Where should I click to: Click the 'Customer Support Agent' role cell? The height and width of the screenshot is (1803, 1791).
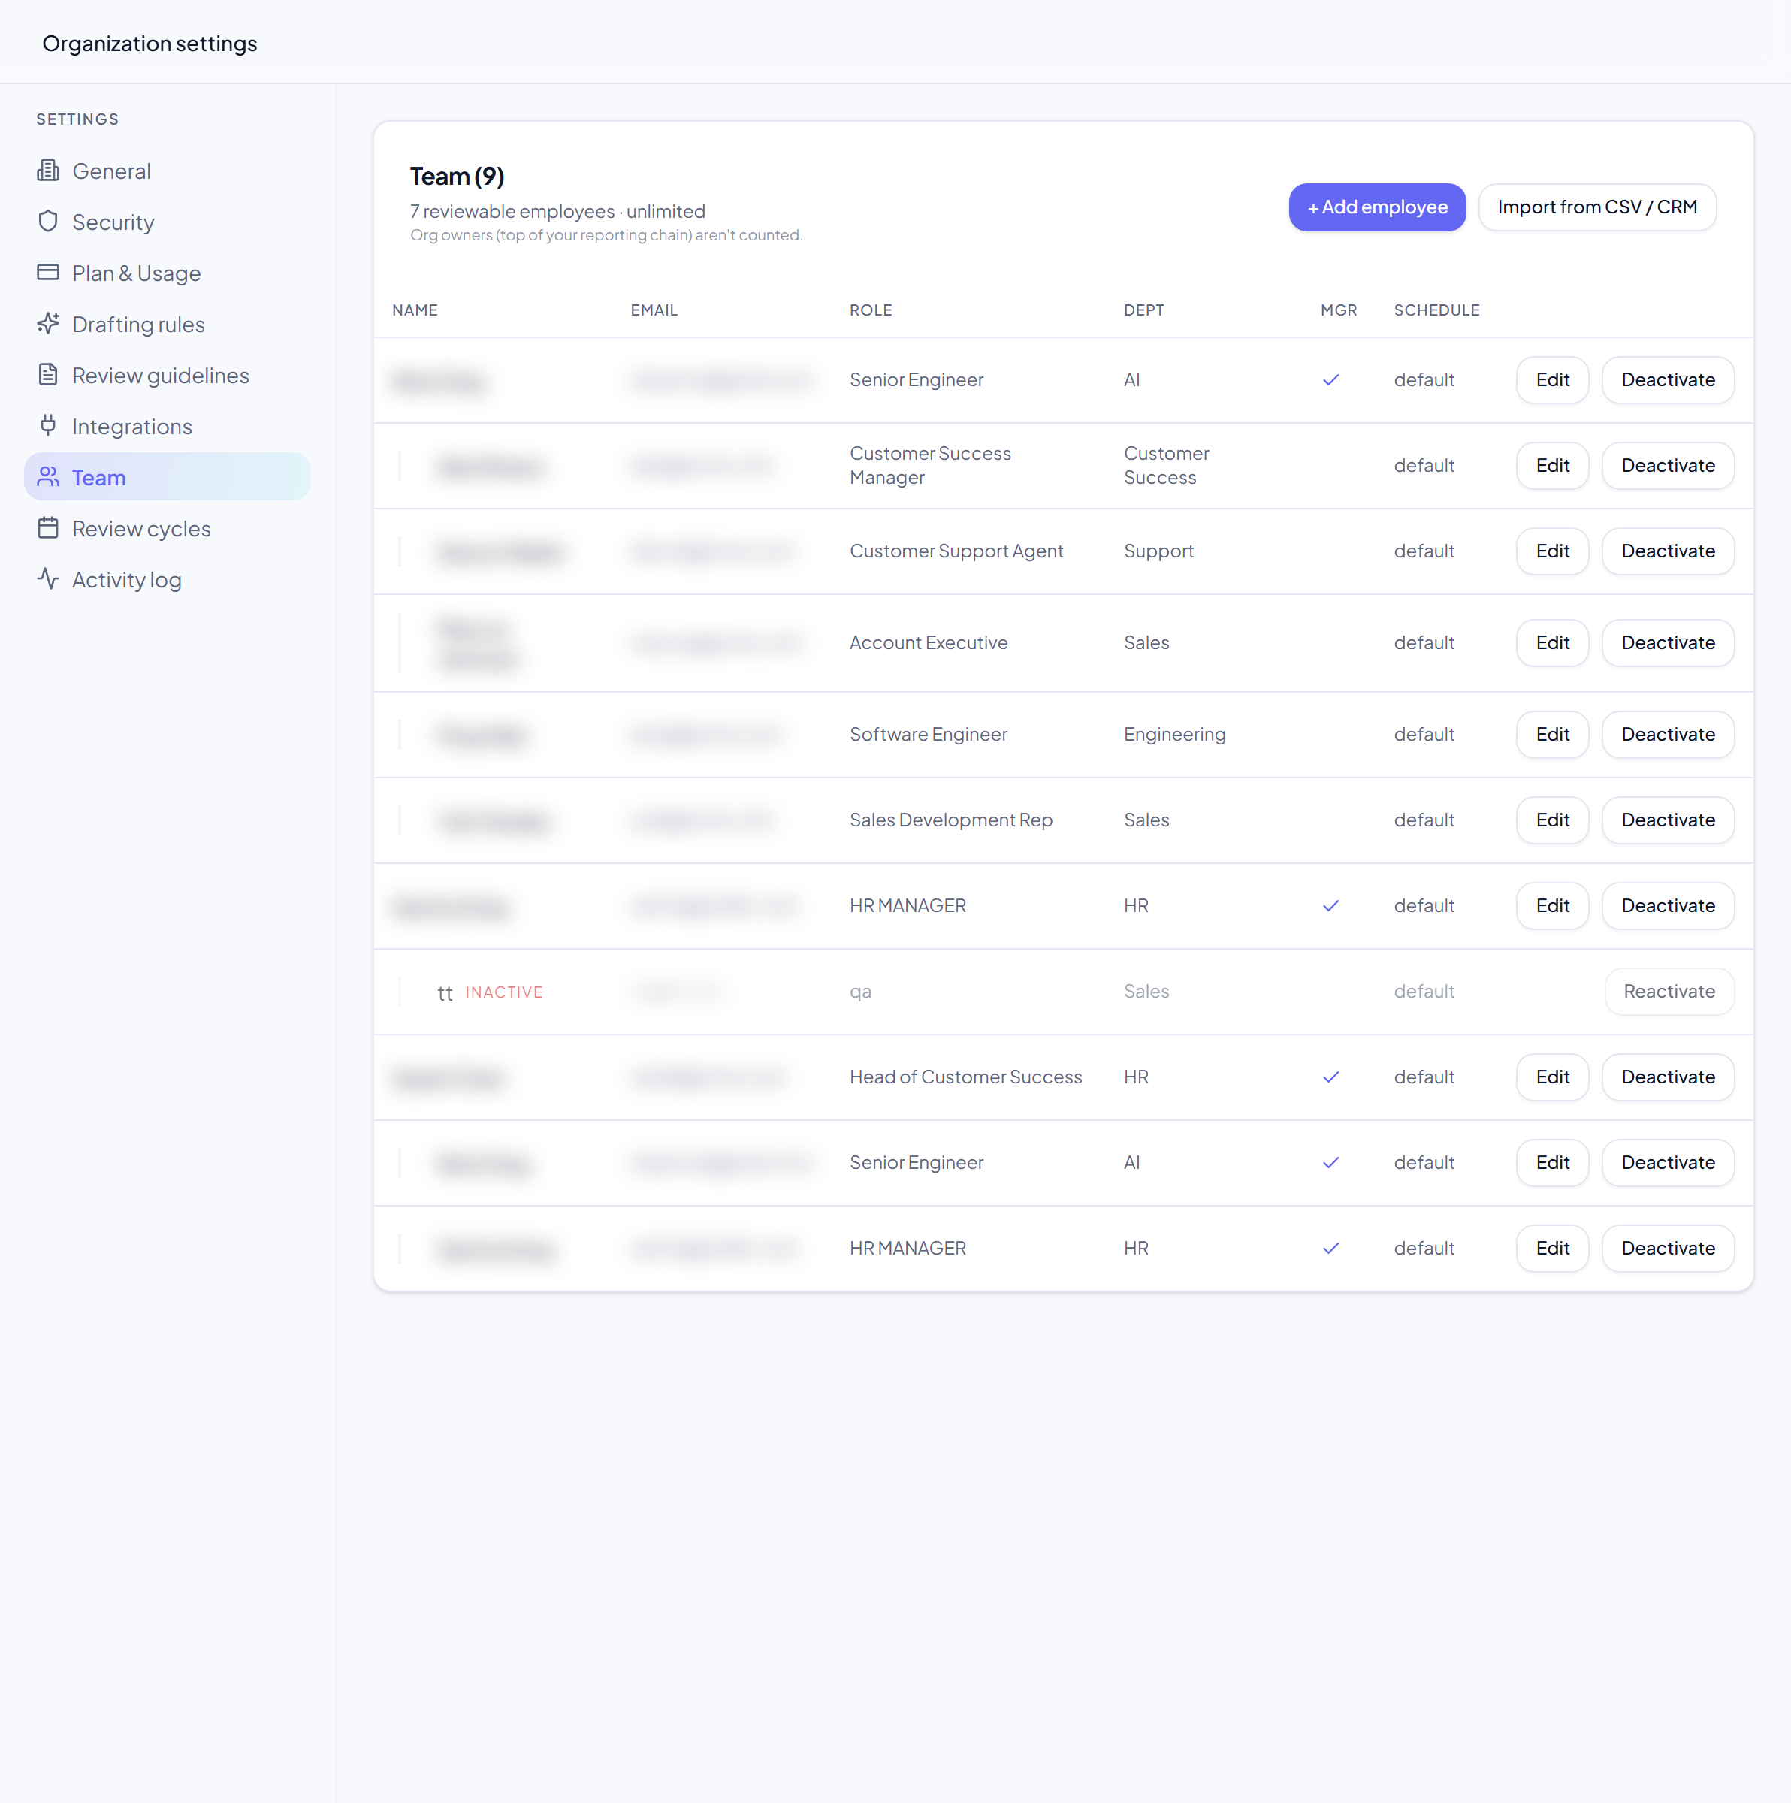[x=956, y=551]
